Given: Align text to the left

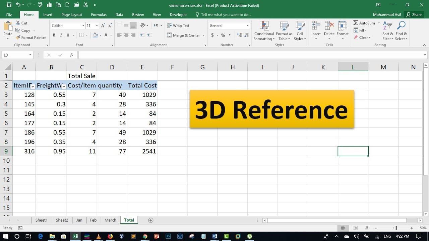Looking at the screenshot, I should pos(119,35).
